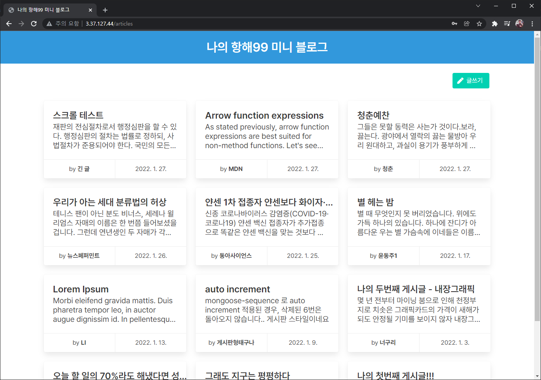Open the 안센 1차 접종자 article
Image resolution: width=541 pixels, height=380 pixels.
269,202
